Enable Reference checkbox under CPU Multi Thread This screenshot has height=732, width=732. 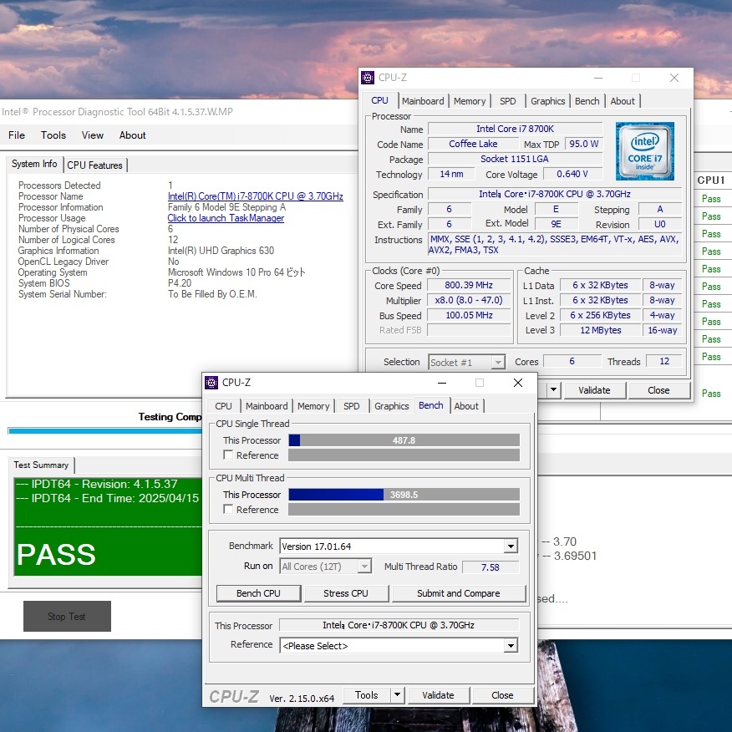click(x=228, y=510)
